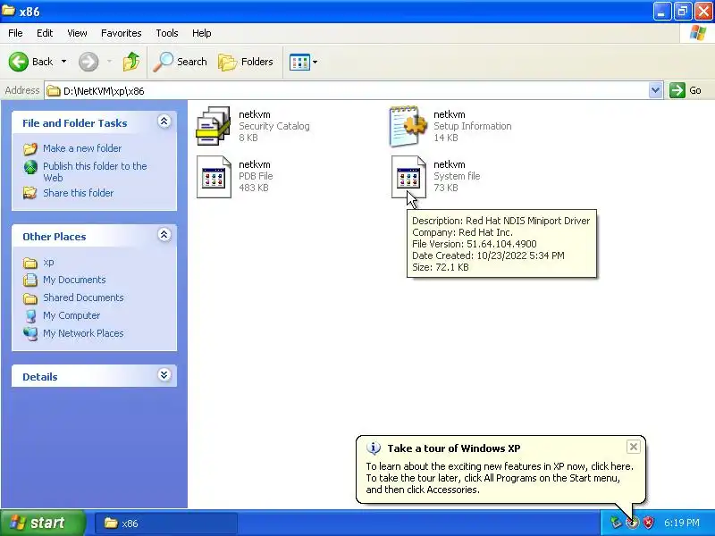The image size is (715, 536).
Task: Go up one folder level
Action: (x=131, y=62)
